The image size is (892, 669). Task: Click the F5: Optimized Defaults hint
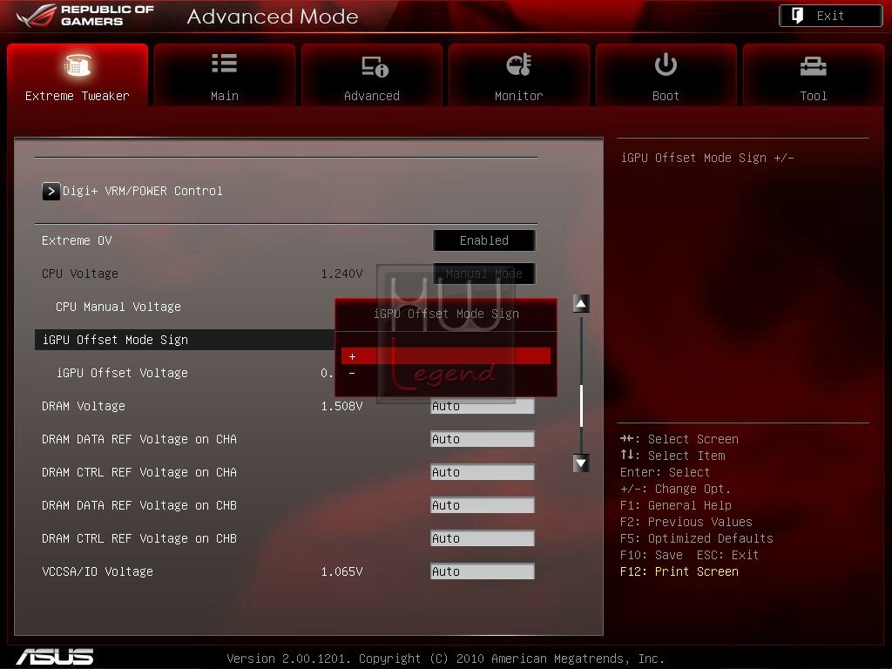coord(696,538)
